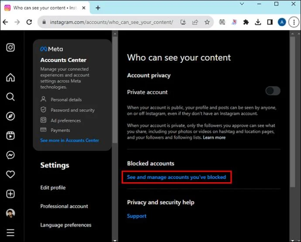301x242 pixels.
Task: Go to Instagram Home icon
Action: coord(10,78)
